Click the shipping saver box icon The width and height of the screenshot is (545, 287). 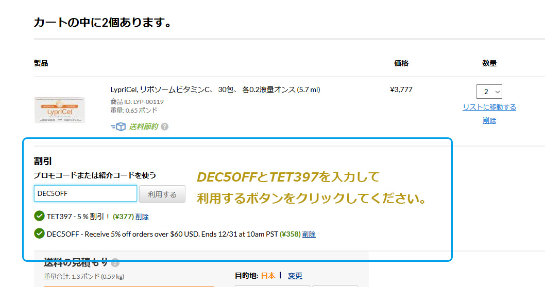118,127
